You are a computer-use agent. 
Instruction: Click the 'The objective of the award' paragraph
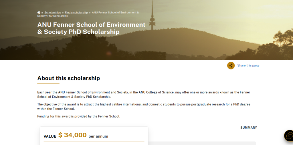pyautogui.click(x=144, y=106)
